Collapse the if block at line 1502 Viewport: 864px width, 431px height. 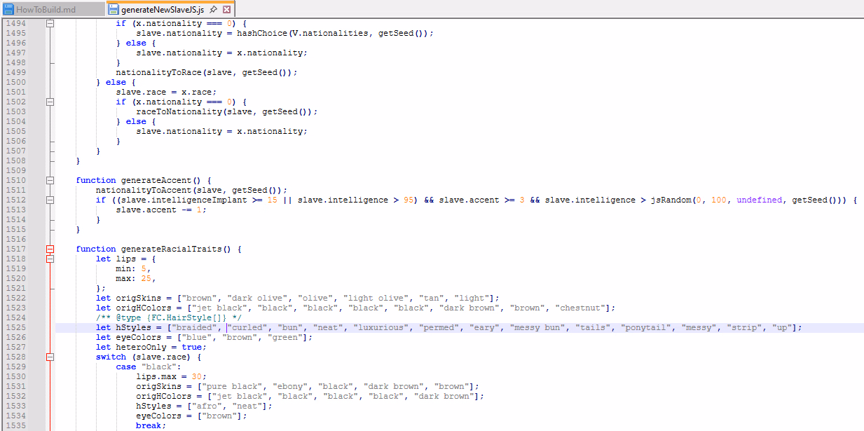pyautogui.click(x=50, y=102)
